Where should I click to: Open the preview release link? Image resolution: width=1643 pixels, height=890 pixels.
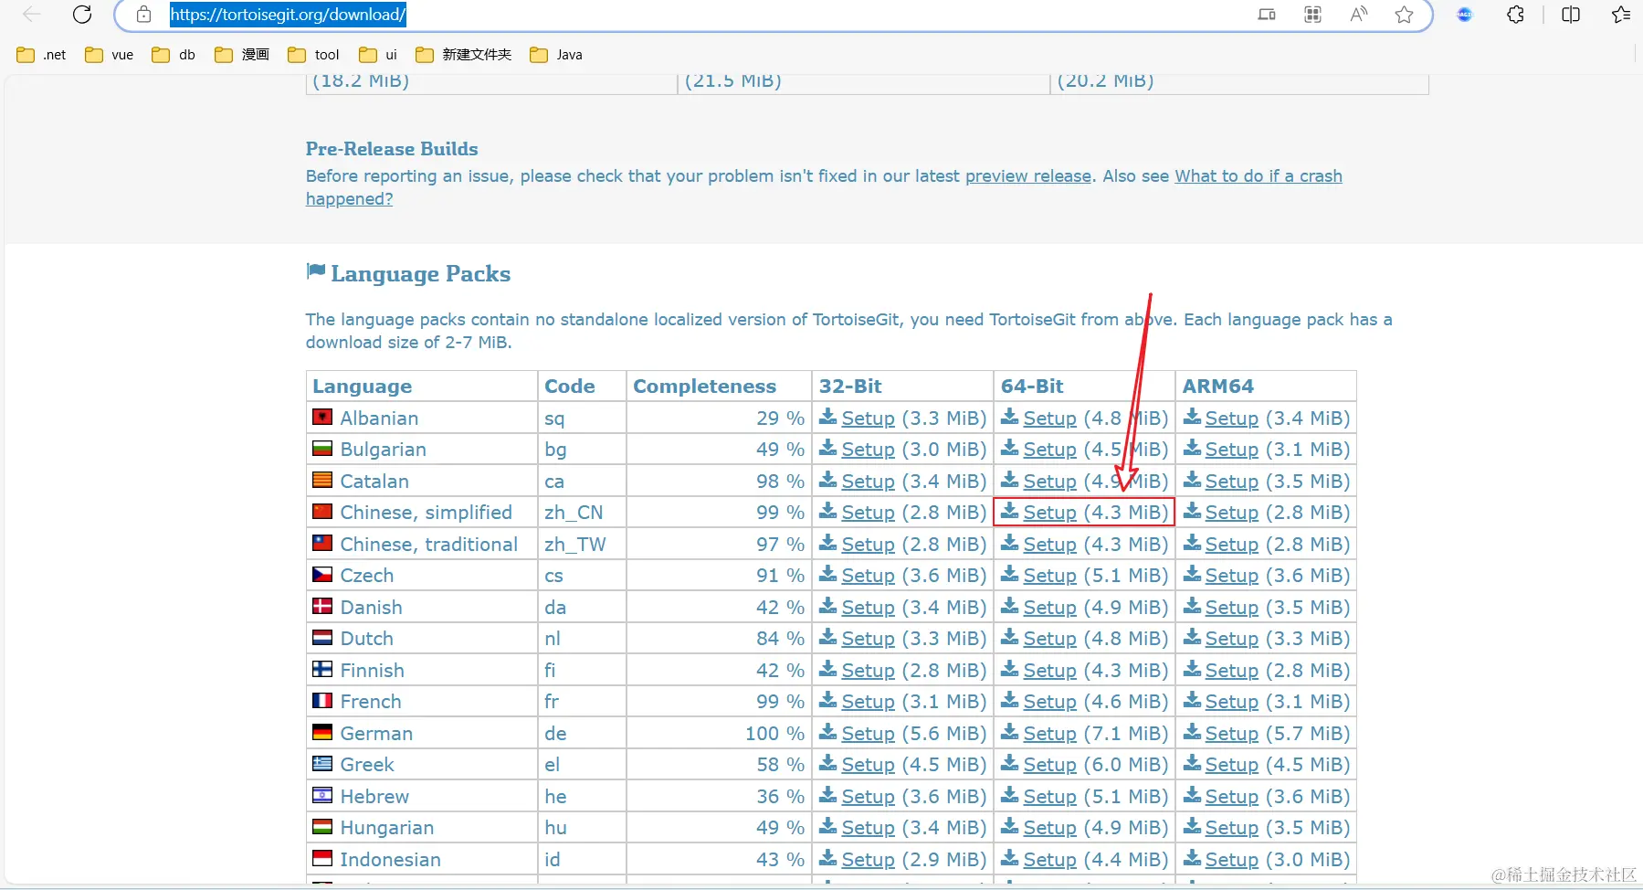point(1028,176)
